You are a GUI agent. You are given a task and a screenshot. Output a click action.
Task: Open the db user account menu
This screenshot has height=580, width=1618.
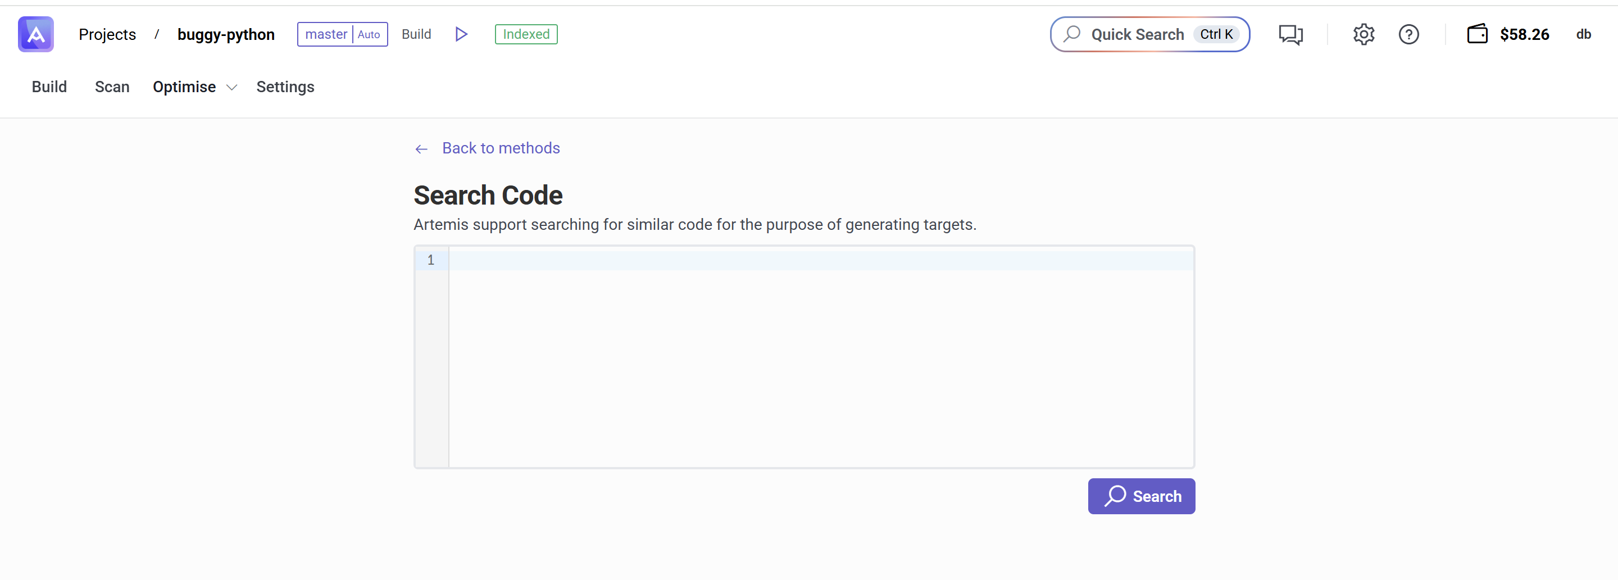1583,34
